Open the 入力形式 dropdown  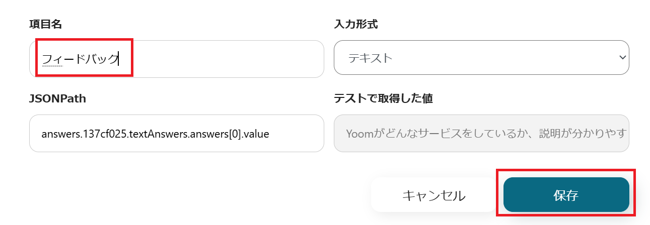(481, 58)
